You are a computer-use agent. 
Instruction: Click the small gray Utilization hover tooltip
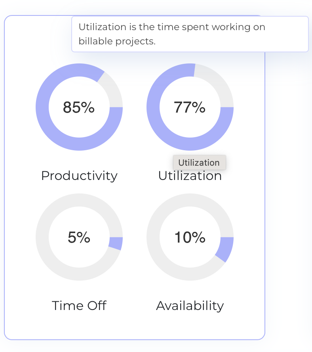click(199, 163)
